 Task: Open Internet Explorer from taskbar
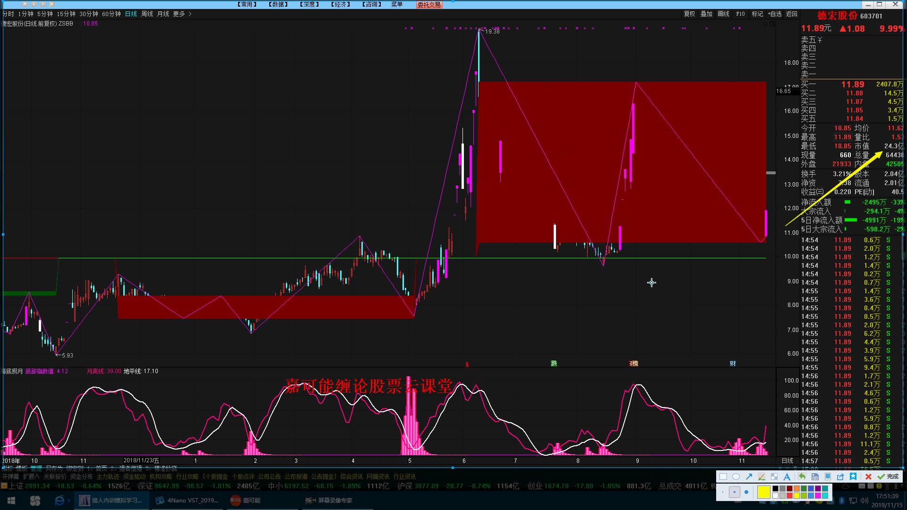[x=60, y=501]
